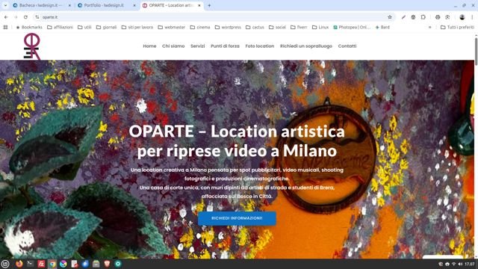Click the browser back arrow
The width and height of the screenshot is (478, 269).
(6, 17)
